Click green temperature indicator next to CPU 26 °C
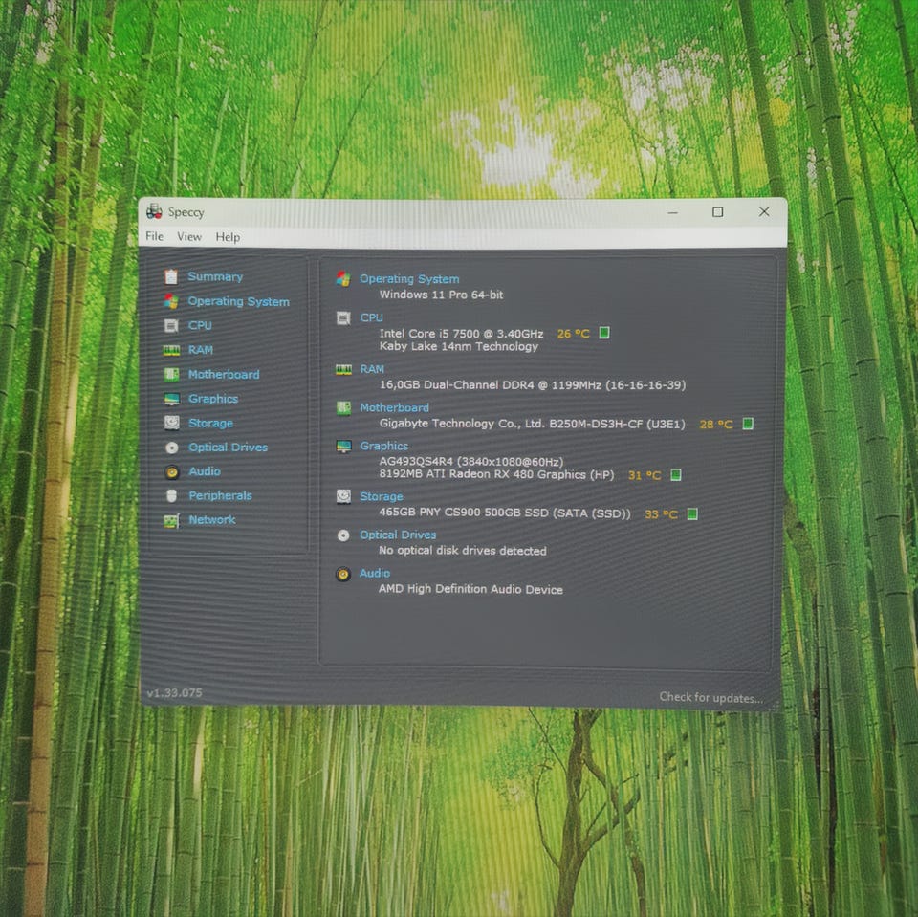Viewport: 918px width, 917px height. (604, 333)
